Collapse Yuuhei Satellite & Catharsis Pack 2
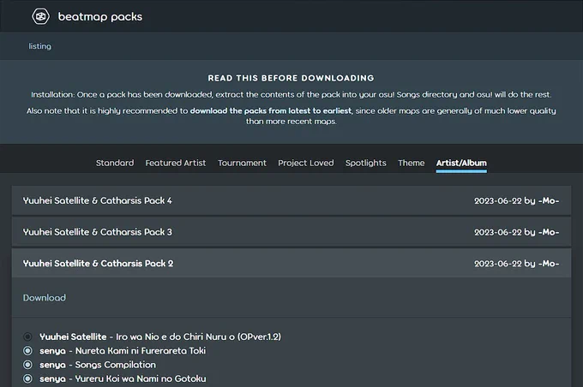 click(291, 264)
